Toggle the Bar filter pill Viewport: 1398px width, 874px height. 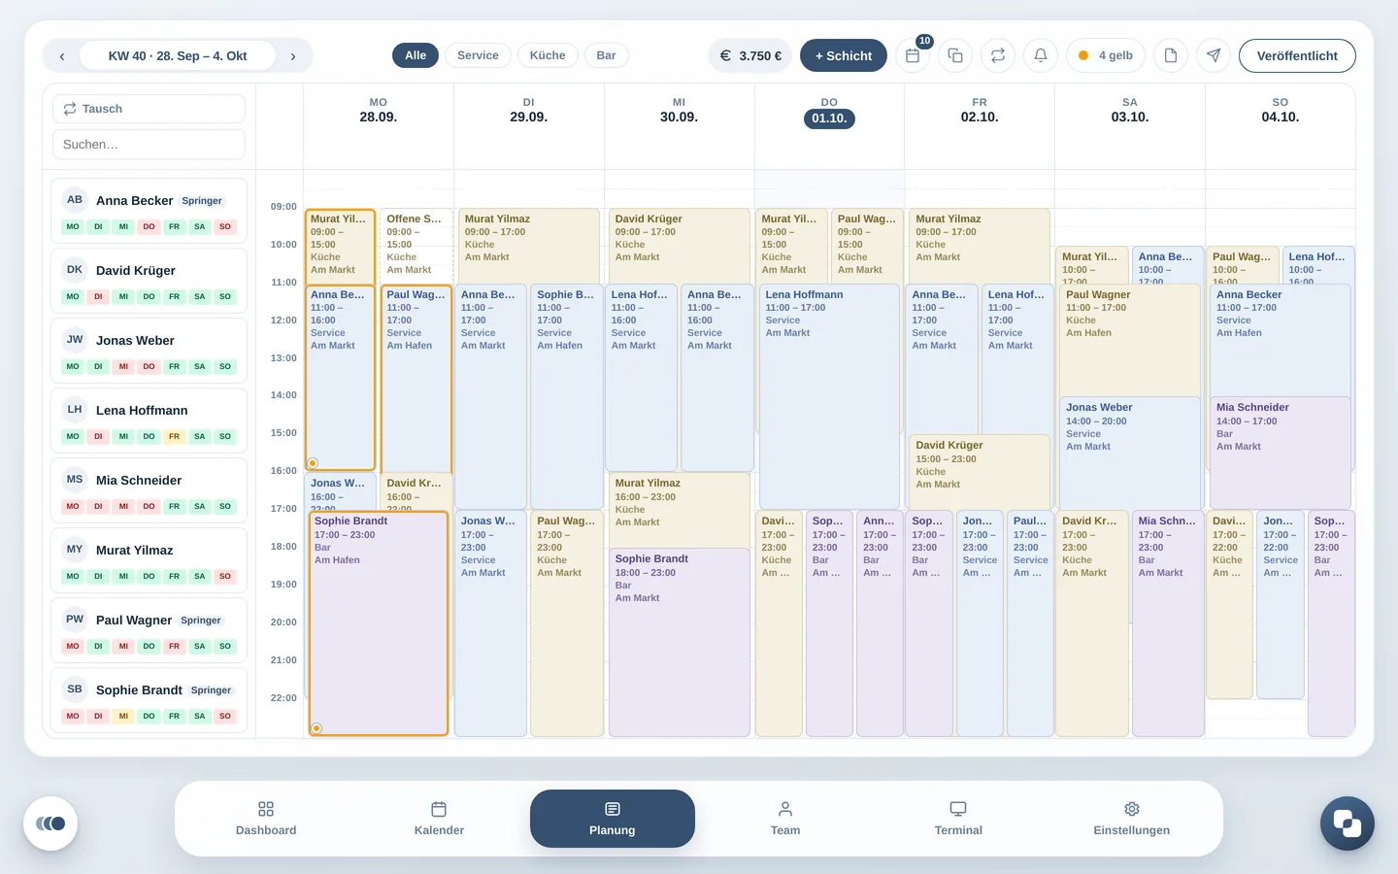point(607,55)
